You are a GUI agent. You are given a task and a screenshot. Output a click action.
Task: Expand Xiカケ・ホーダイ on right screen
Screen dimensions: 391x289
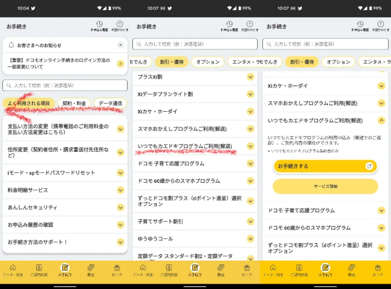click(x=326, y=86)
